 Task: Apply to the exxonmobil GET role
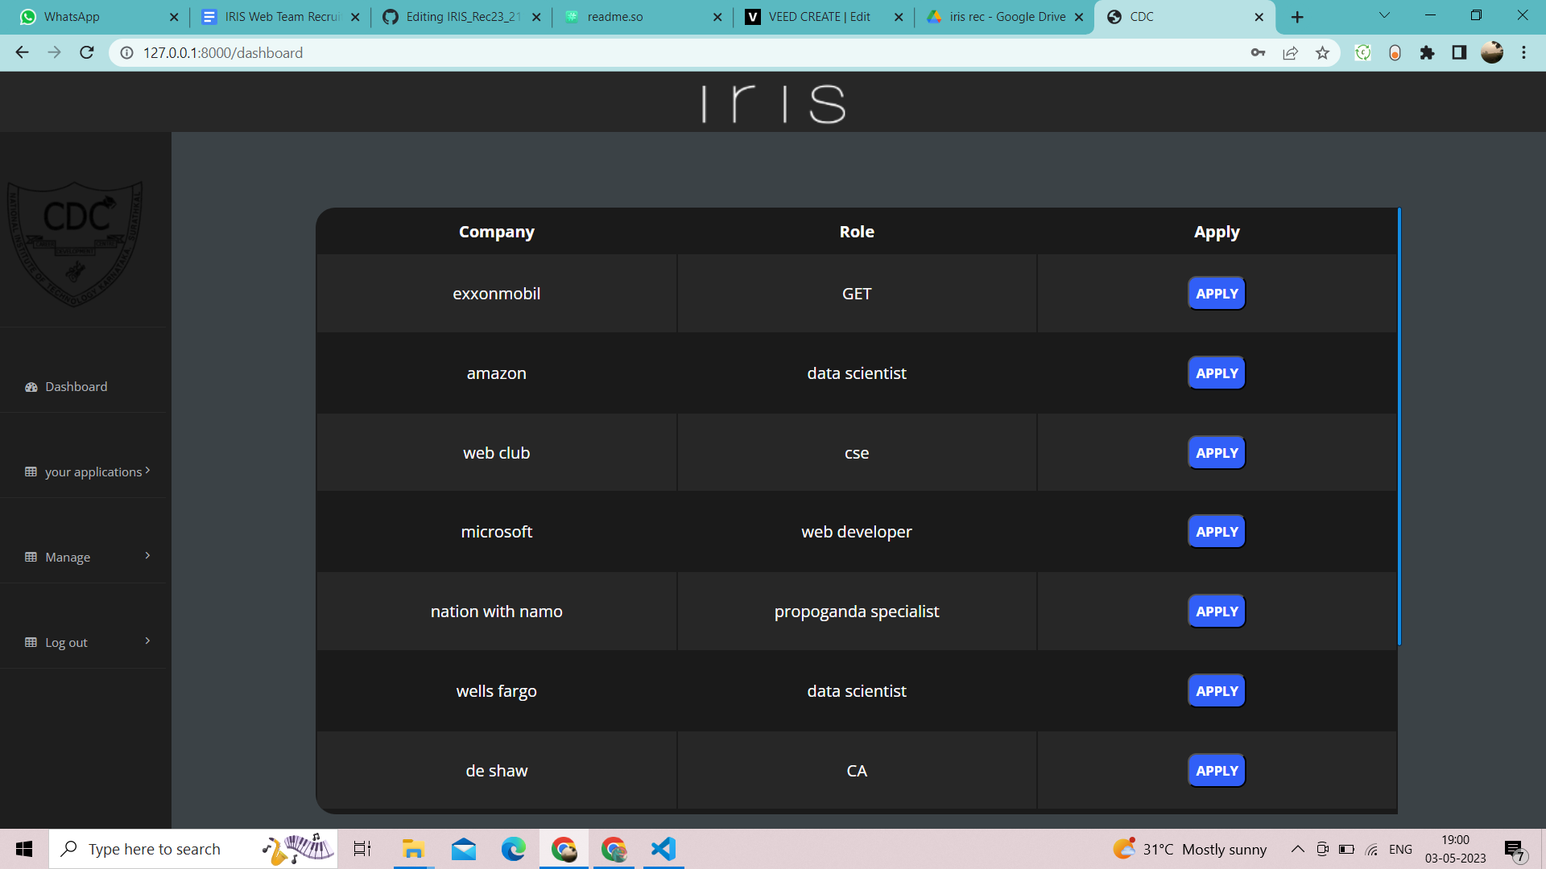click(x=1216, y=294)
